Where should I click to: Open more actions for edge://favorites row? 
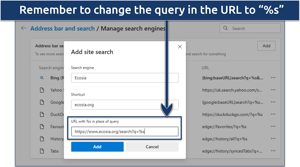click(x=273, y=126)
